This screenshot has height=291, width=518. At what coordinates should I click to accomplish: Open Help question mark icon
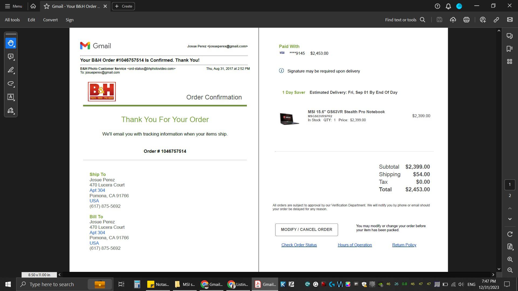click(x=438, y=6)
